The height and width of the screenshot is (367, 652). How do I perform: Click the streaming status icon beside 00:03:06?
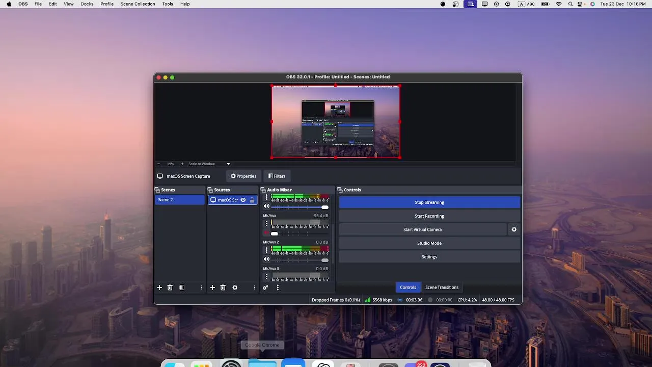pyautogui.click(x=400, y=300)
